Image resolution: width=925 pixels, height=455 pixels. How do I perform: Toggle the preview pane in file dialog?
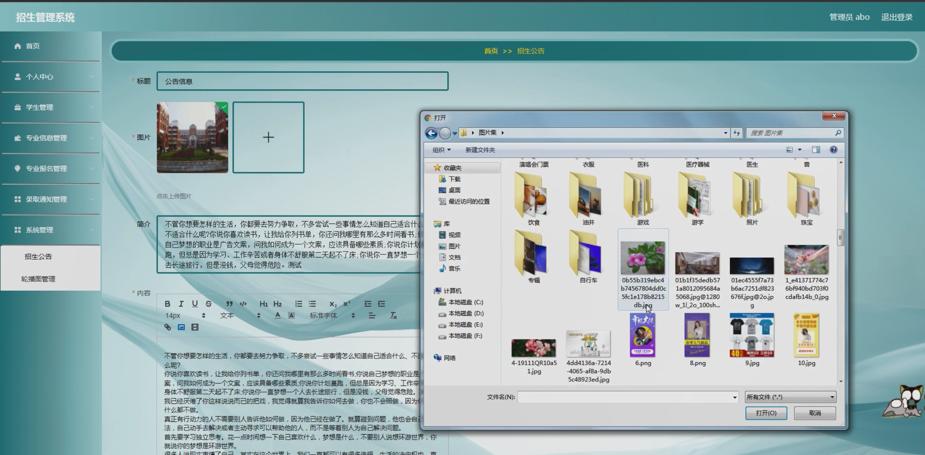pyautogui.click(x=816, y=150)
